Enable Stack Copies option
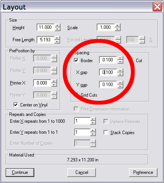 (106, 133)
